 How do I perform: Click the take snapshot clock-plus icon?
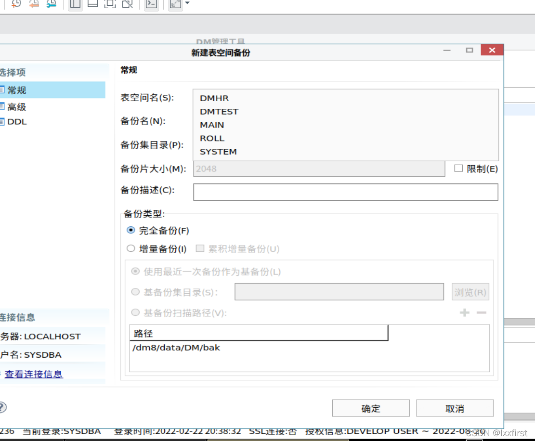[16, 3]
